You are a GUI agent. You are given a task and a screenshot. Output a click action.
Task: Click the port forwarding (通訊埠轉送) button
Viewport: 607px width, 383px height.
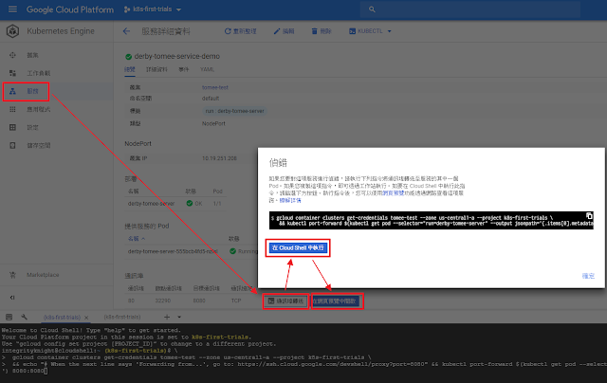(285, 301)
